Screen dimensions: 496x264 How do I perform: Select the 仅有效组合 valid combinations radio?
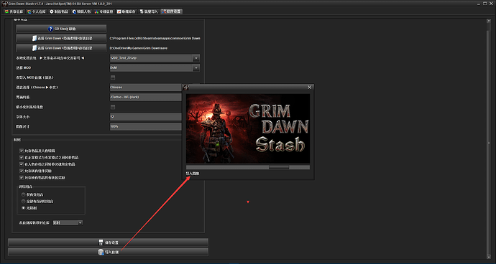pyautogui.click(x=23, y=194)
